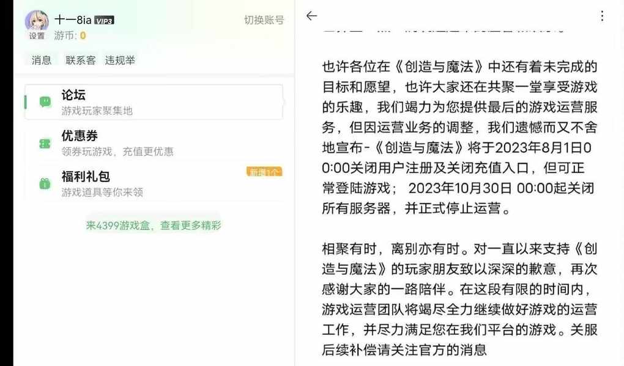Follow the 来4399游戏盒 link
The image size is (624, 366).
coord(153,225)
